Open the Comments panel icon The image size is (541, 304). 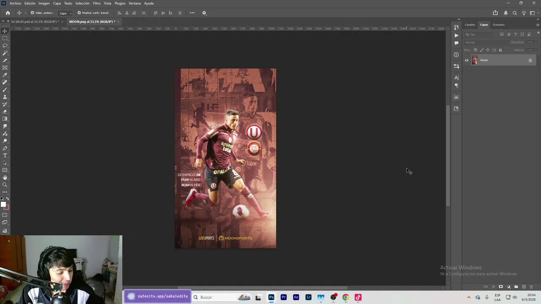(456, 43)
